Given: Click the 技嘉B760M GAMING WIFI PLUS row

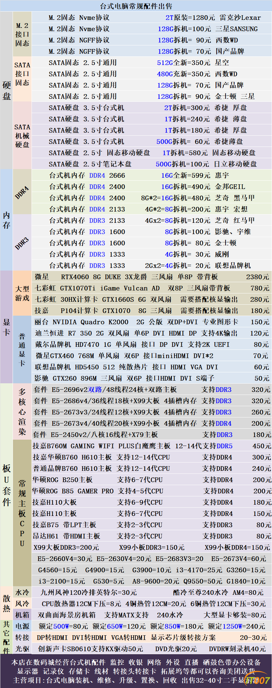Looking at the screenshot, I should click(x=152, y=446).
